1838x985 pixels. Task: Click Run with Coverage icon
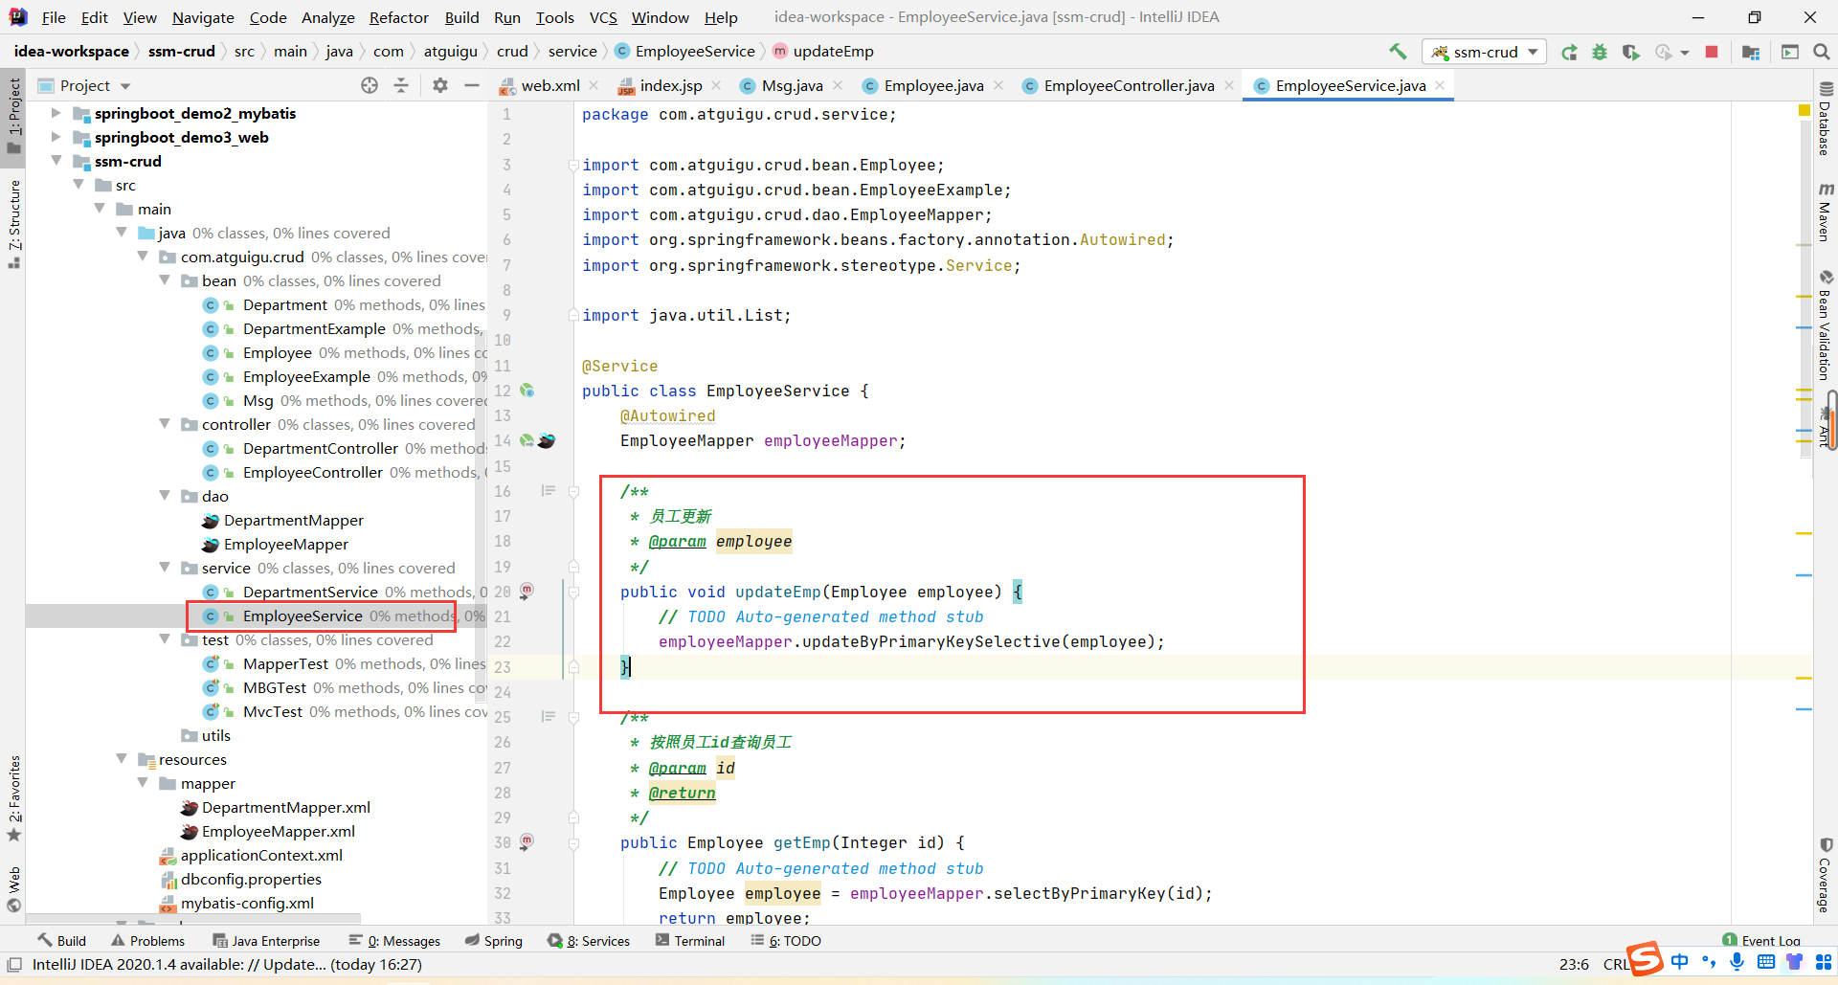pyautogui.click(x=1630, y=52)
